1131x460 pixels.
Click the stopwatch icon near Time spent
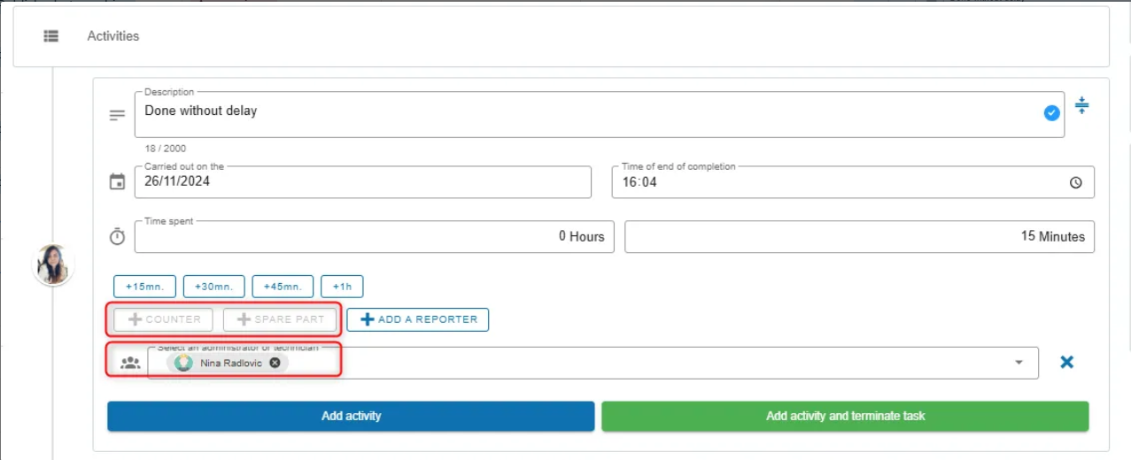(117, 237)
